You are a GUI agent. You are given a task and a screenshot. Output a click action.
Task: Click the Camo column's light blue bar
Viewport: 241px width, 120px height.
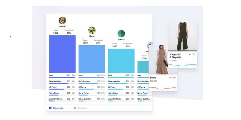[92, 59]
